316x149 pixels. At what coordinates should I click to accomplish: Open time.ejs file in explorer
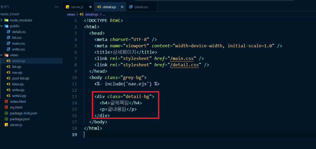click(x=18, y=84)
